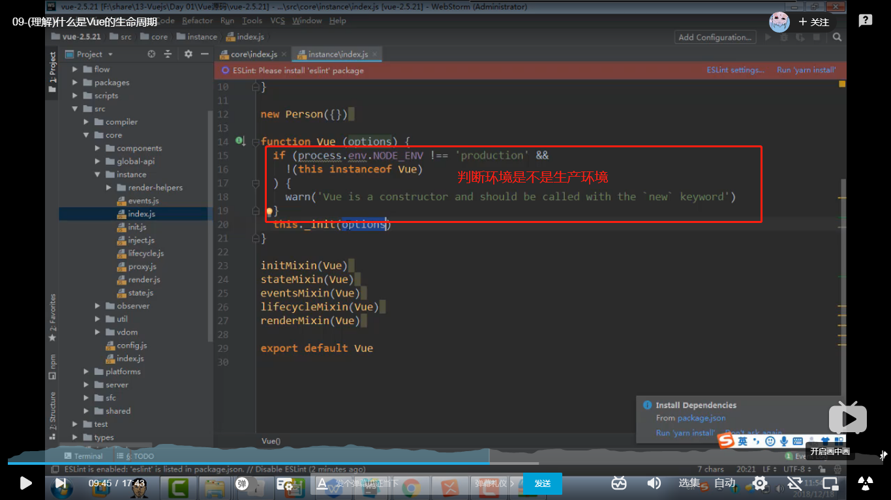Click the player volume speaker icon
This screenshot has width=891, height=500.
click(x=653, y=483)
